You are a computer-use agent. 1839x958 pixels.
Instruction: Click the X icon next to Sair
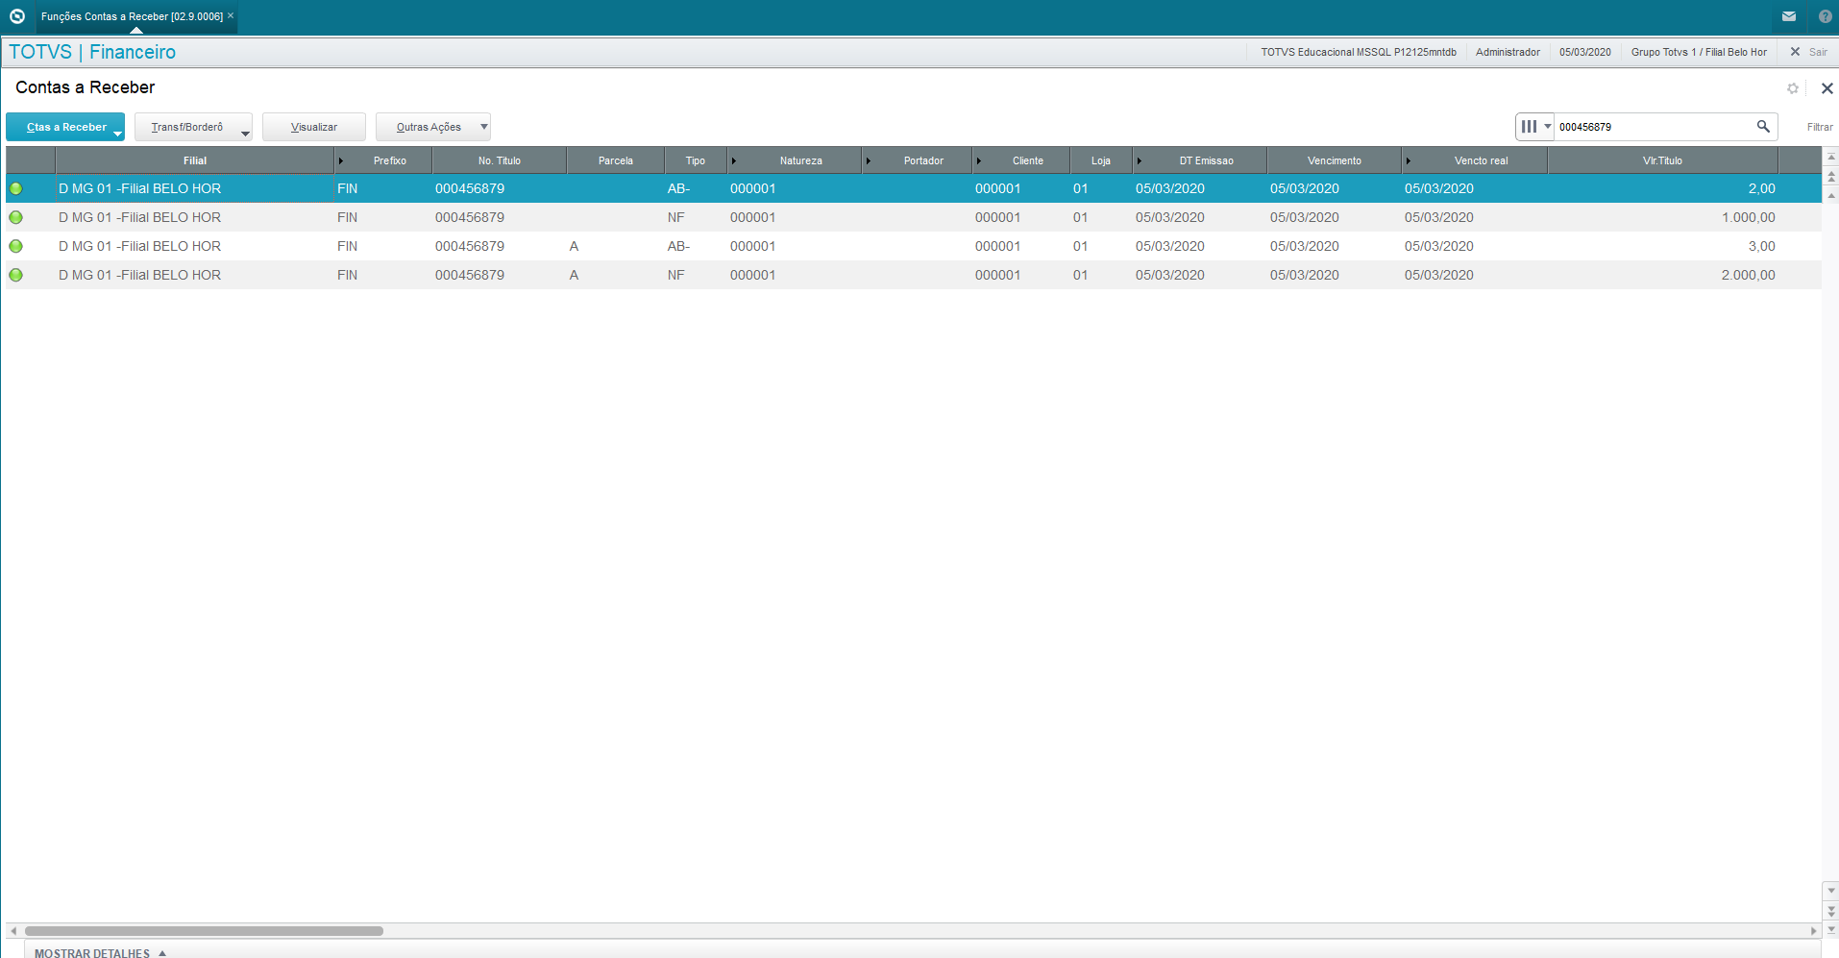pos(1795,52)
